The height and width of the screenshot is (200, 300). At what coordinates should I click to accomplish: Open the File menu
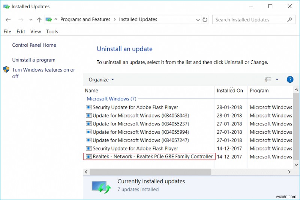[x=7, y=31]
